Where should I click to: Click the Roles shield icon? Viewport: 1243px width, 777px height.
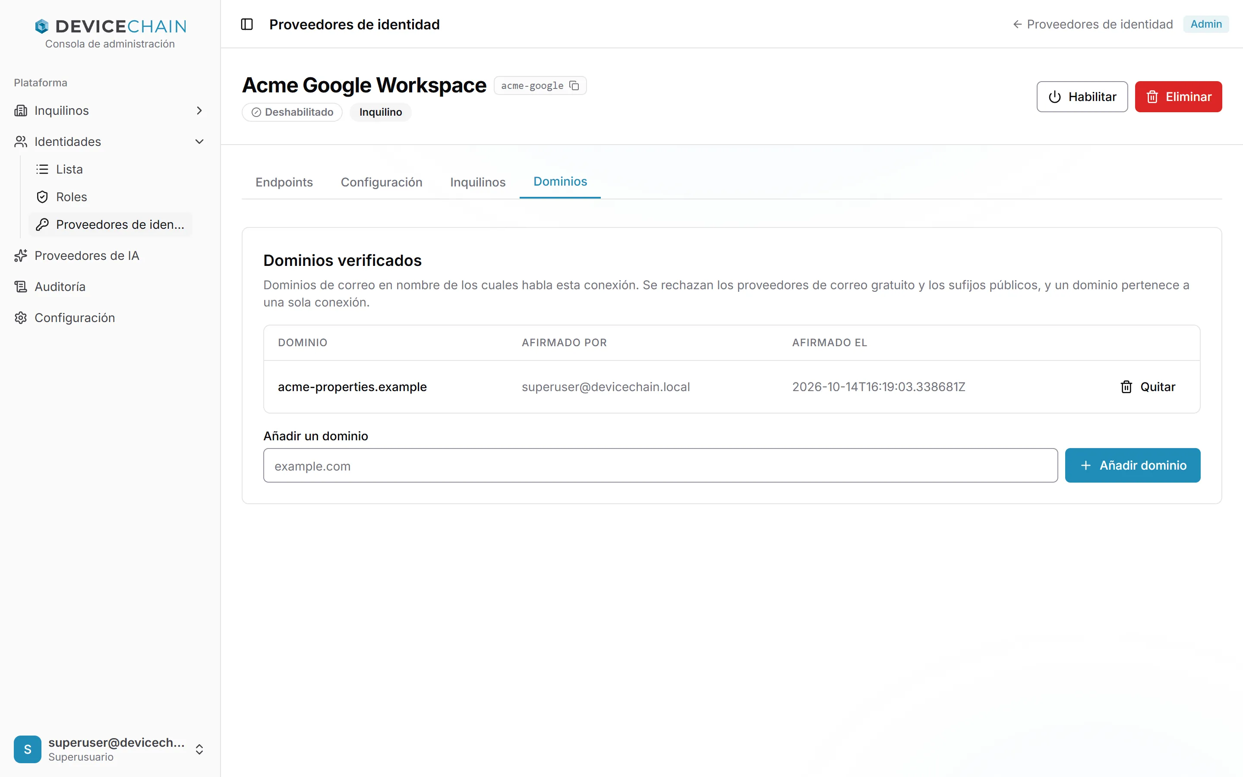point(42,197)
